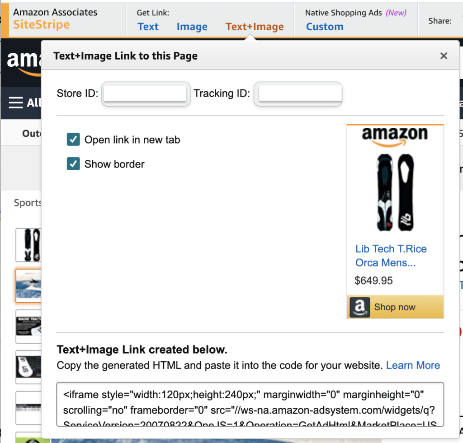This screenshot has height=443, width=463.
Task: Click the Learn More link
Action: click(x=413, y=365)
